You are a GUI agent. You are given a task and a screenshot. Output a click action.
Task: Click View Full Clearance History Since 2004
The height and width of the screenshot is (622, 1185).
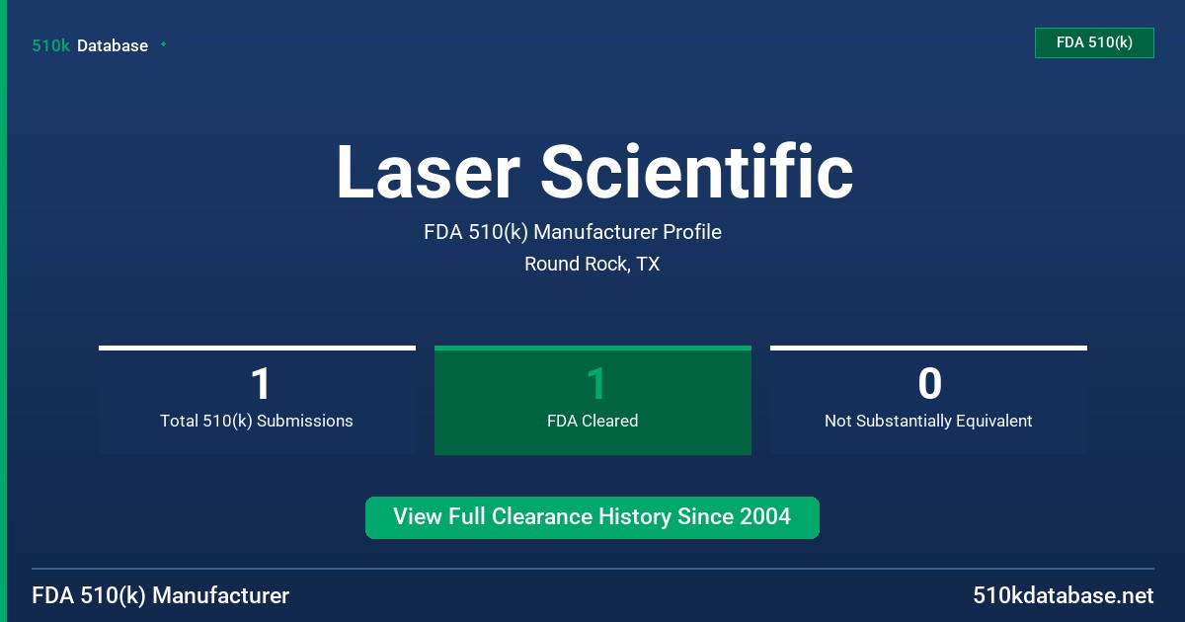tap(592, 517)
